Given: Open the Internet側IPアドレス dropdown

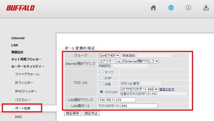Looking at the screenshot, I should [x=129, y=61].
